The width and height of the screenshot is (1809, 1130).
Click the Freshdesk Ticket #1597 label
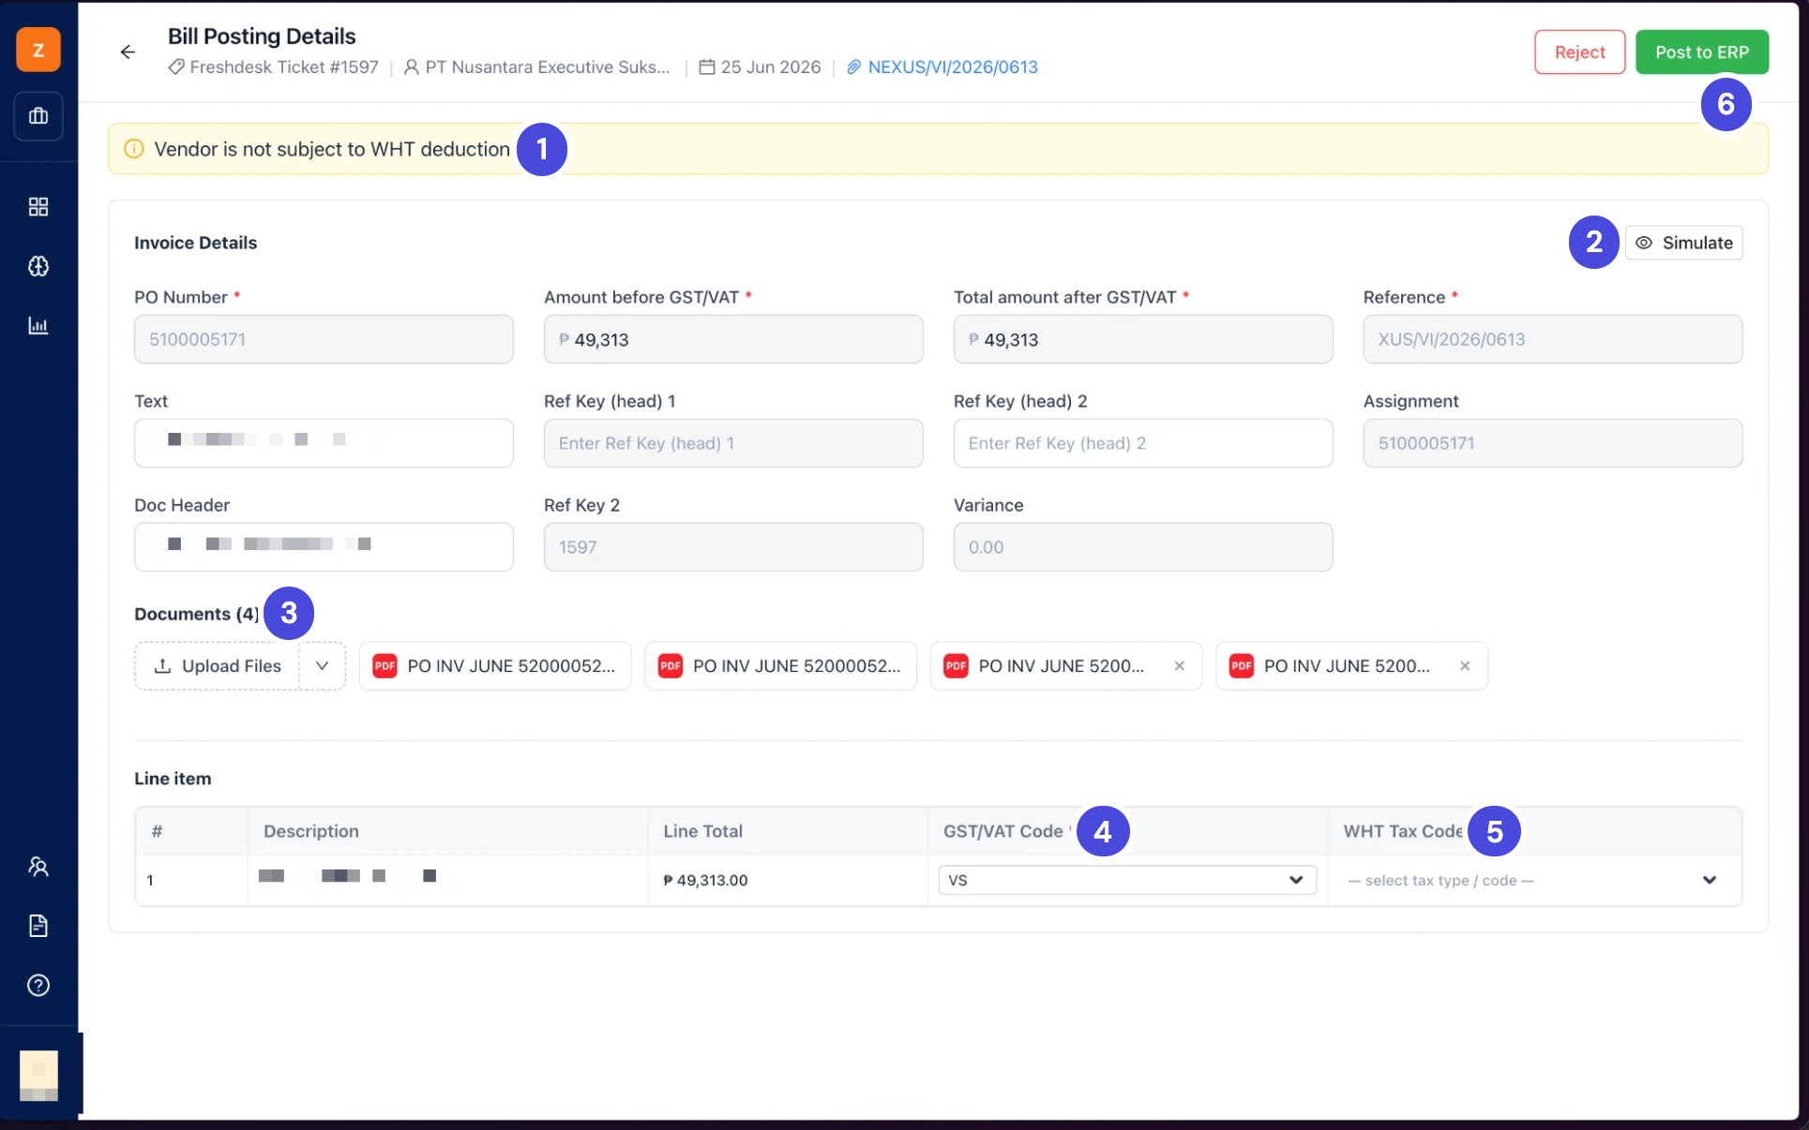pyautogui.click(x=284, y=67)
